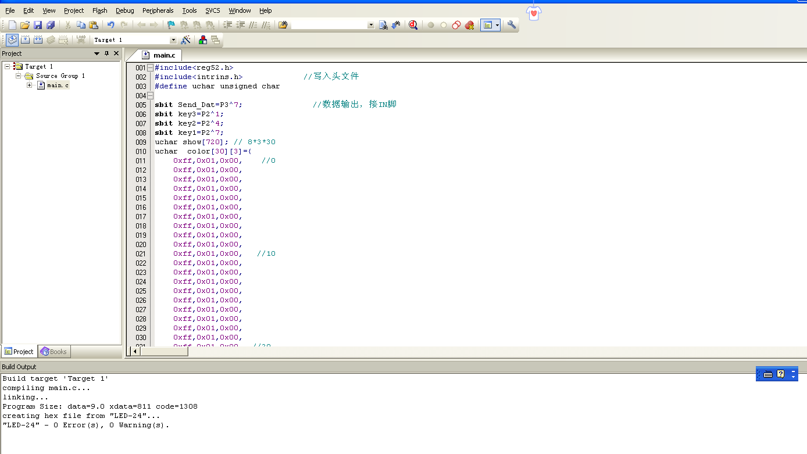Open a file using the folder icon
The width and height of the screenshot is (807, 454).
(25, 25)
